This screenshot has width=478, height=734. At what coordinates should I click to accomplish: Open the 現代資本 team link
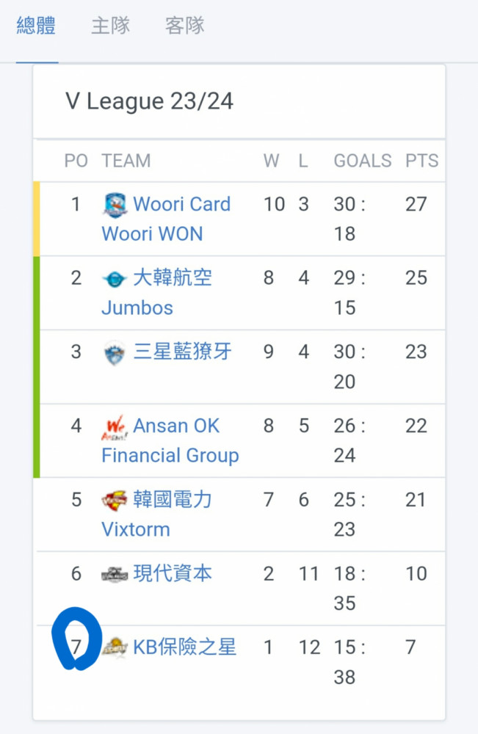pos(173,573)
